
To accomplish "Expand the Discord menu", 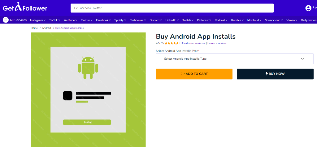I will tap(156, 20).
